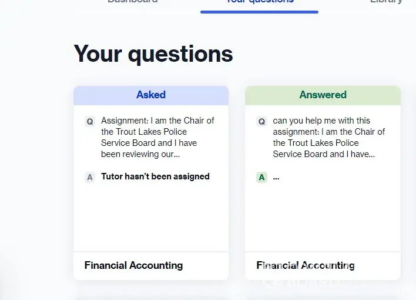Screen dimensions: 416x300
Task: Click the Q icon in Answered card
Action: tap(261, 121)
